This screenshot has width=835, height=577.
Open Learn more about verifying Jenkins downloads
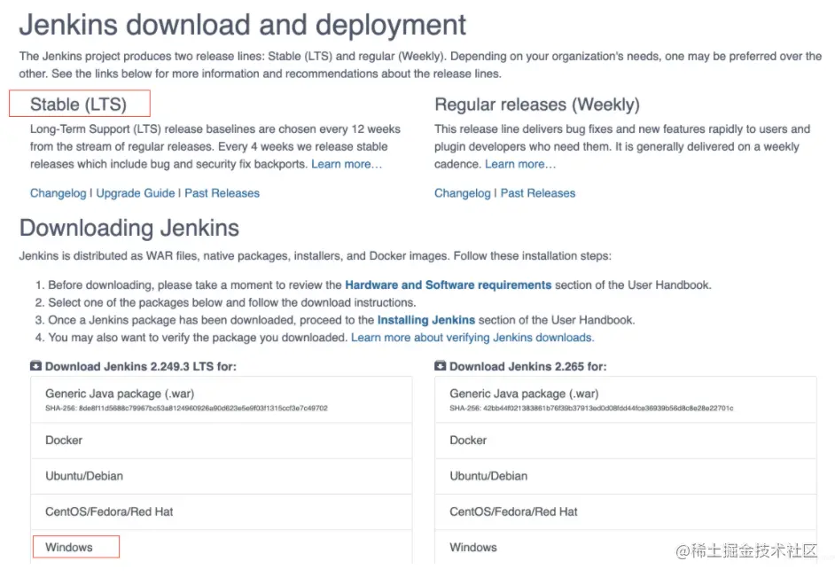[x=472, y=338]
